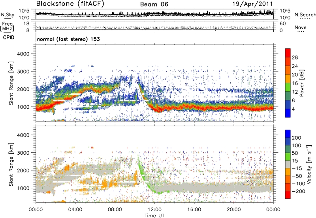This screenshot has width=316, height=218.
Task: Click the '60' Nave axis value
Action: 282,24
